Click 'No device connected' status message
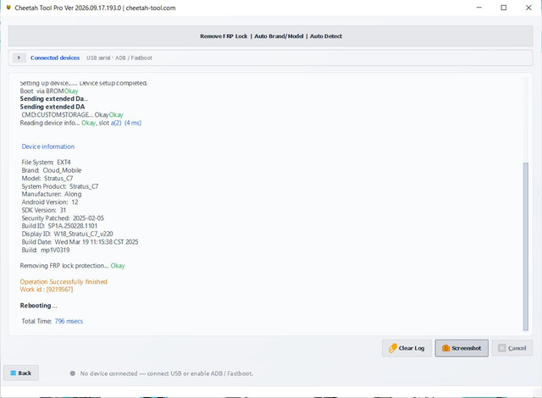Viewport: 542px width, 398px height. click(x=167, y=373)
